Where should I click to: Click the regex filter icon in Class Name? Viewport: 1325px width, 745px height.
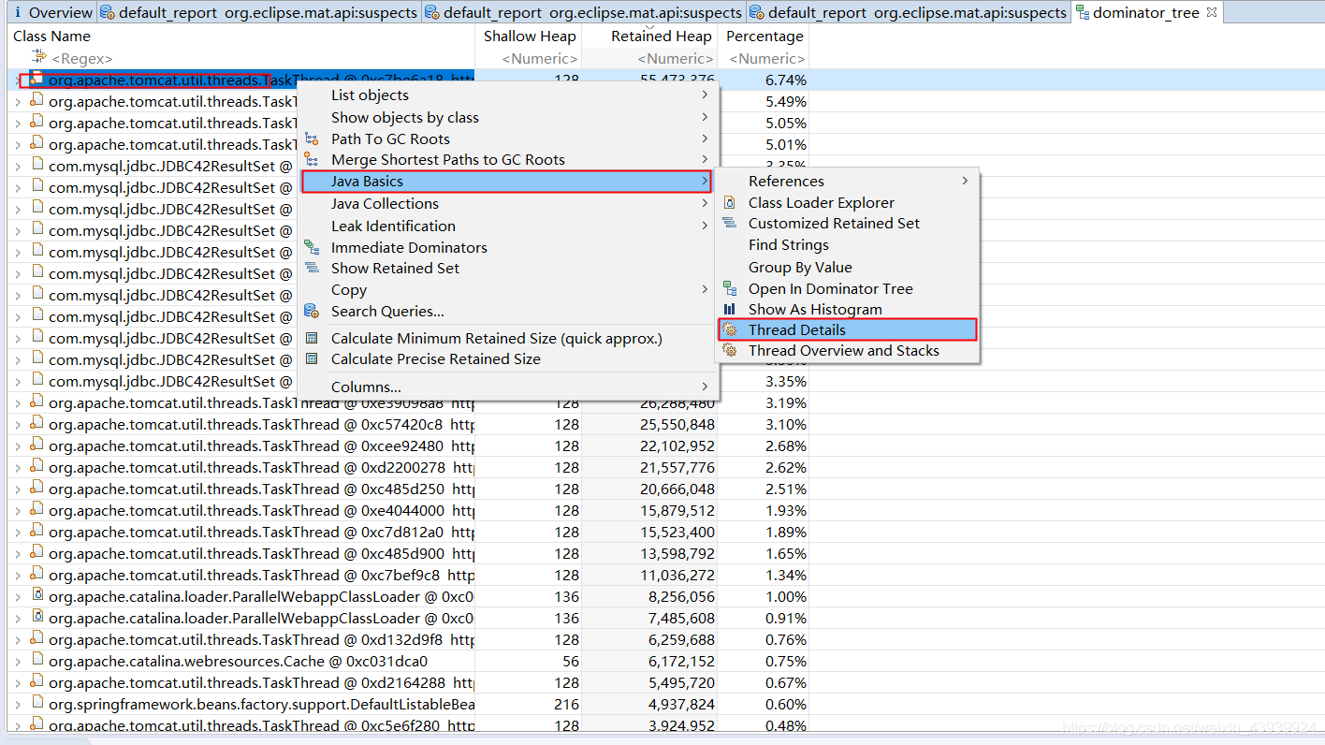pos(39,58)
